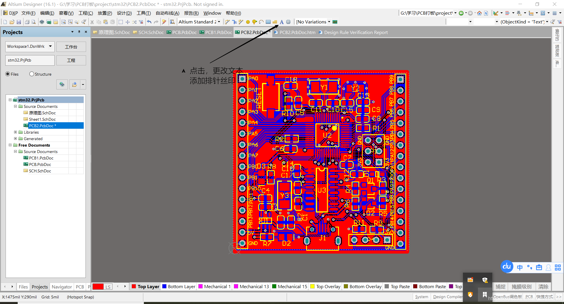Screen dimensions: 564x304
Task: Open the 文件(F) menu
Action: pyautogui.click(x=28, y=13)
